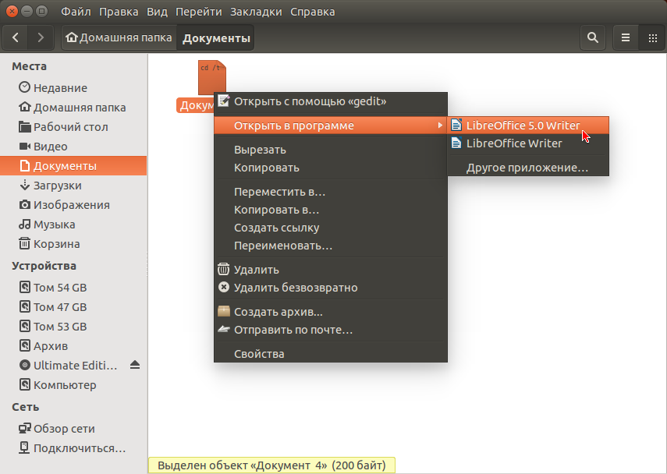Click Домашняя папка path bar button
667x474 pixels.
pos(119,38)
